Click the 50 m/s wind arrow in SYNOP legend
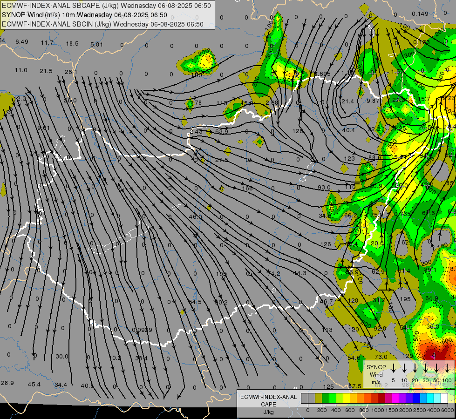This screenshot has width=456, height=419. [436, 368]
